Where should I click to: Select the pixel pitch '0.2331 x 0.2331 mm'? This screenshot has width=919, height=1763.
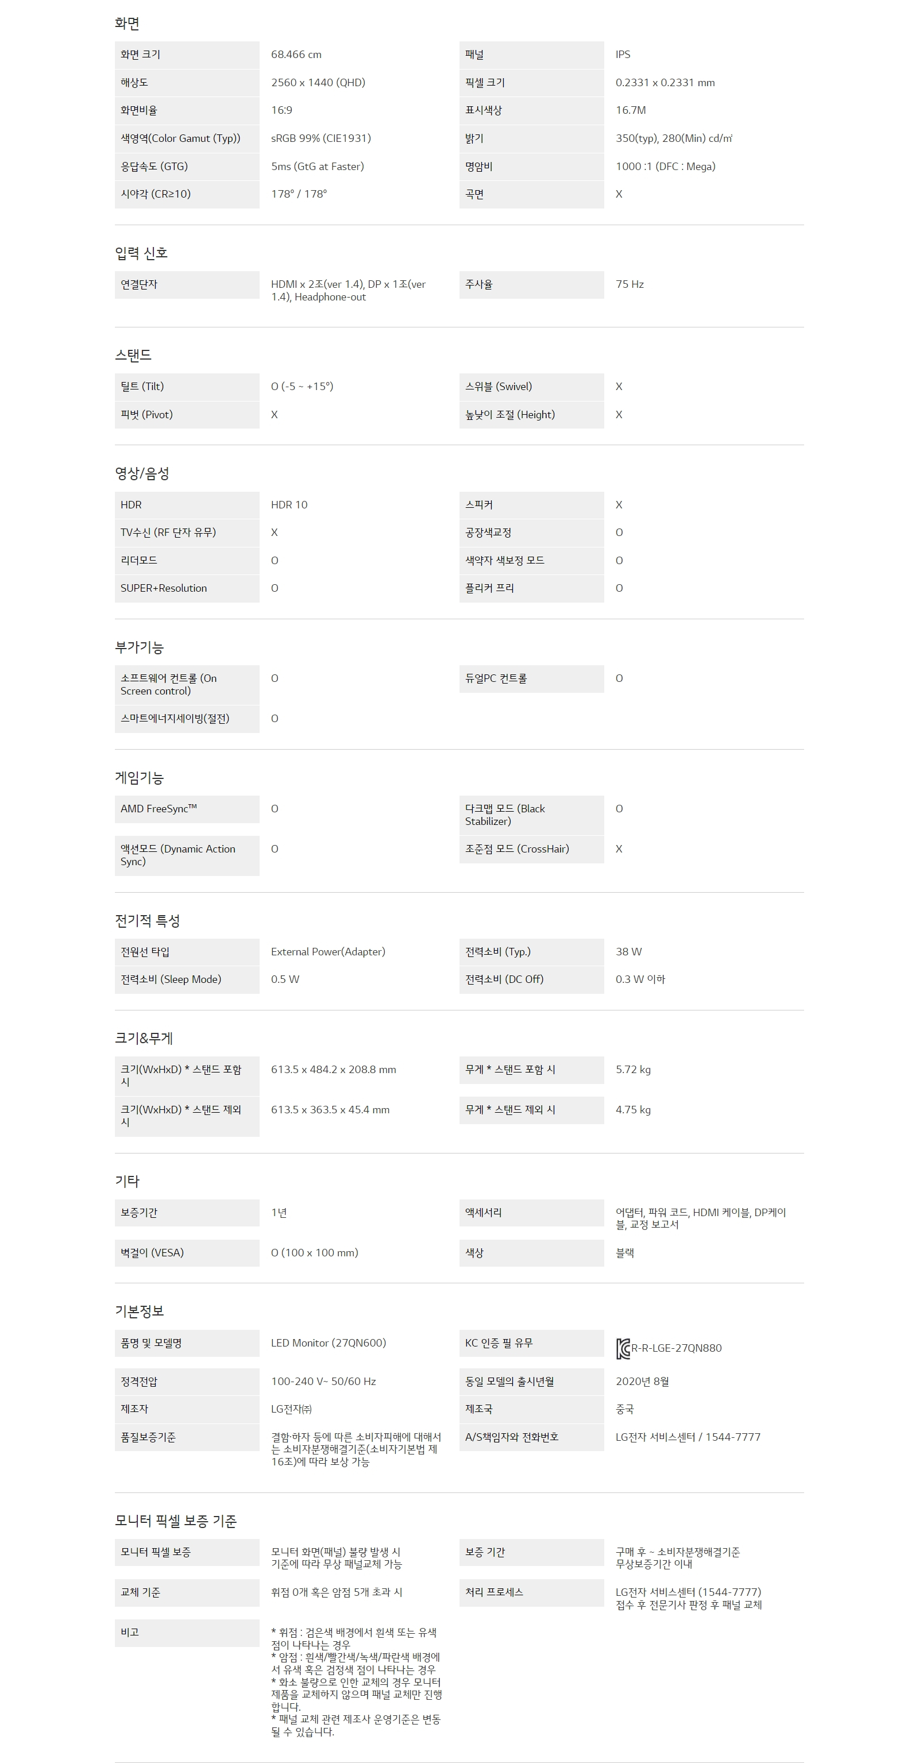coord(665,83)
